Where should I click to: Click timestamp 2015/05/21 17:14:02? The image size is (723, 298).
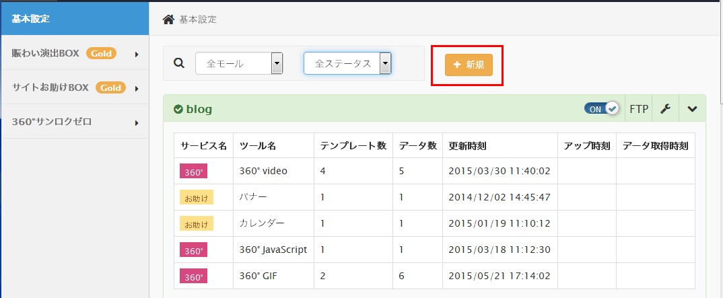pyautogui.click(x=500, y=276)
